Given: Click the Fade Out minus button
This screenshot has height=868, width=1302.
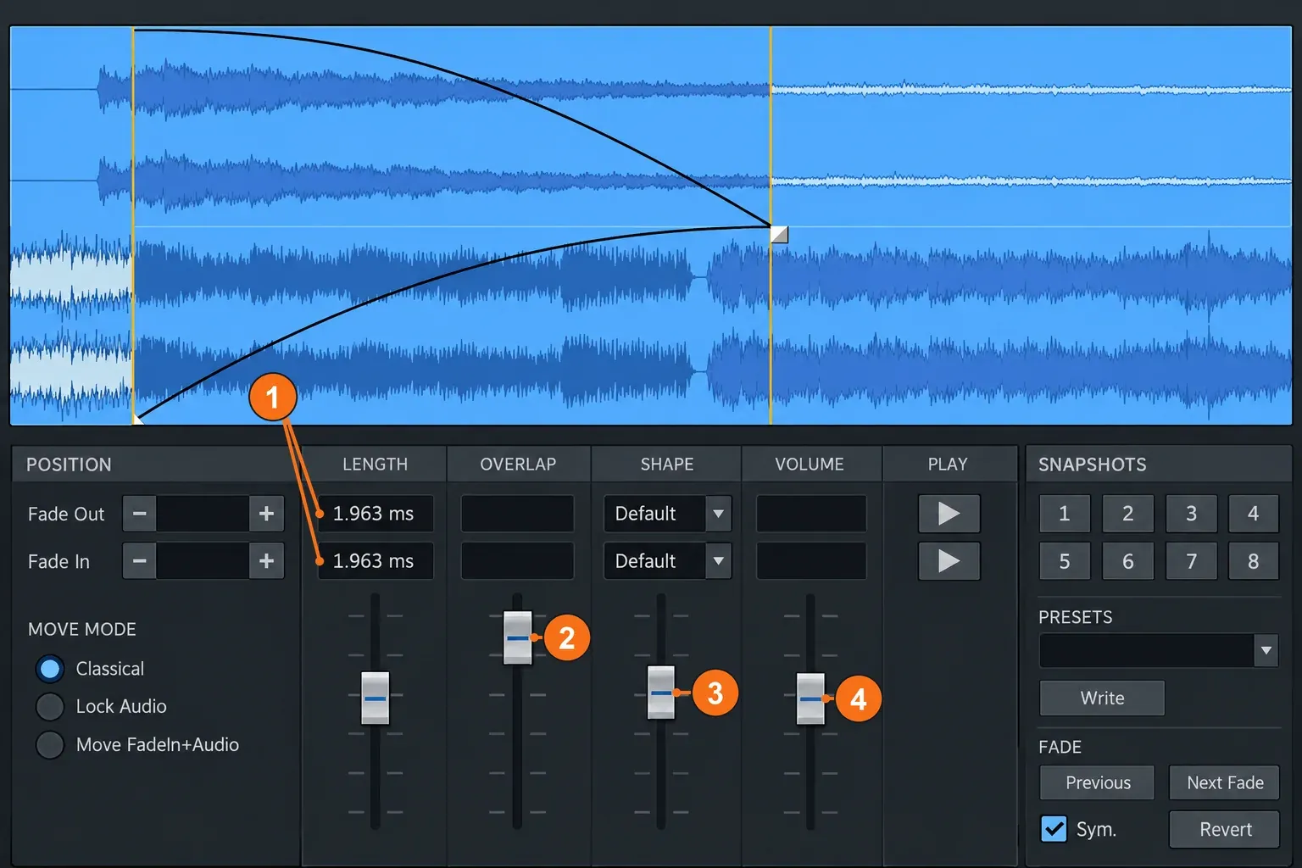Looking at the screenshot, I should tap(140, 514).
